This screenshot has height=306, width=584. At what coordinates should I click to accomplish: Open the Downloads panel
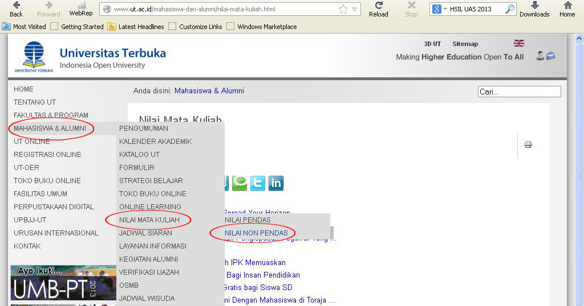pos(534,9)
